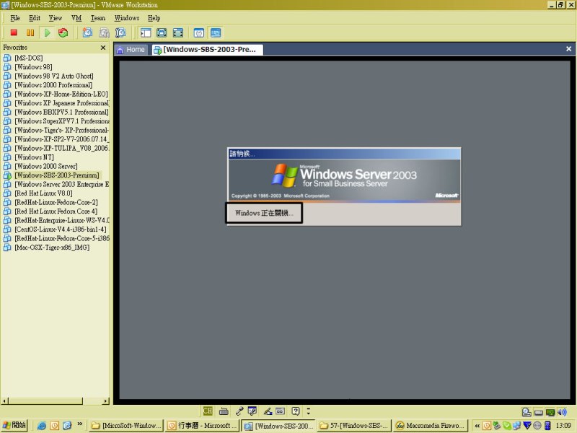
Task: Switch to the Home tab
Action: (131, 50)
